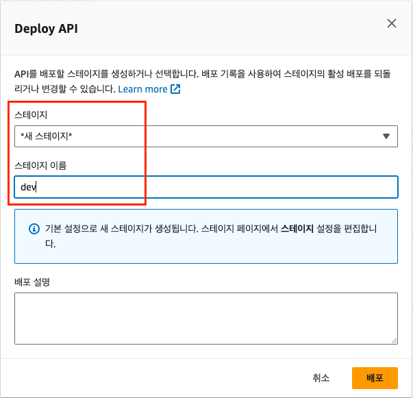The height and width of the screenshot is (398, 413).
Task: Grab the resize handle of 배포 설명 textarea
Action: 394,340
